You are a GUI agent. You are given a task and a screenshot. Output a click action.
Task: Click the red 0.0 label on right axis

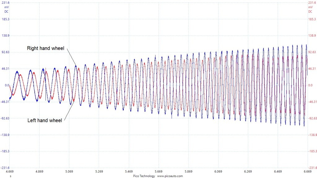(x=310, y=85)
